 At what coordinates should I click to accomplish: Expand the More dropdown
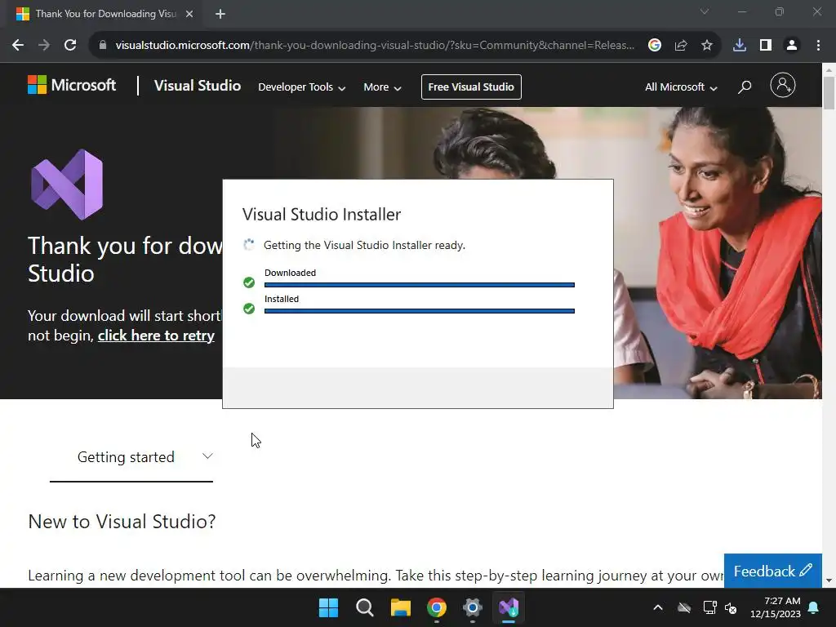click(x=382, y=87)
